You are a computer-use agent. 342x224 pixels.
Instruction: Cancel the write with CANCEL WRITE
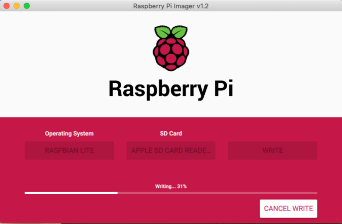pos(288,209)
